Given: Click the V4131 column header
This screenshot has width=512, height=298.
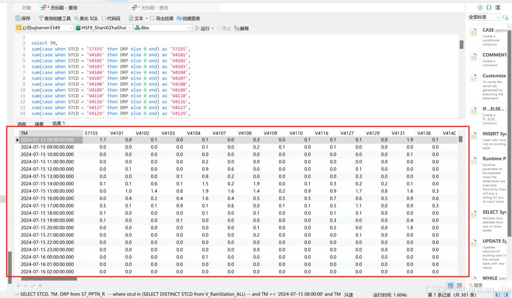Looking at the screenshot, I should click(x=402, y=133).
